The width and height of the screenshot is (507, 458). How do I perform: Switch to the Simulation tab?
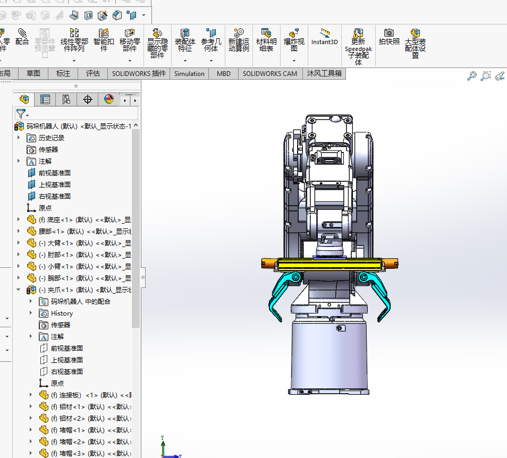tap(189, 74)
